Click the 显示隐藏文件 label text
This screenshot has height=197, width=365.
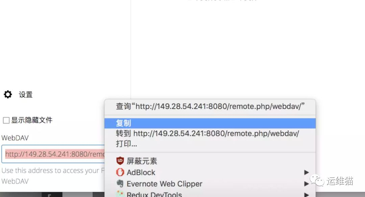[32, 120]
